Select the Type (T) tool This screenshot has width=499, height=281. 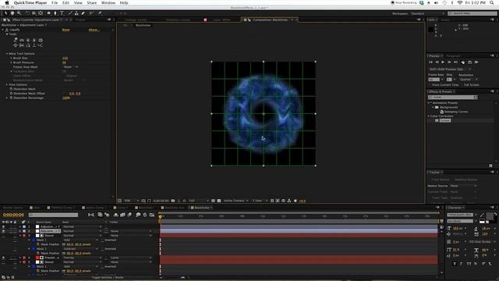(62, 13)
